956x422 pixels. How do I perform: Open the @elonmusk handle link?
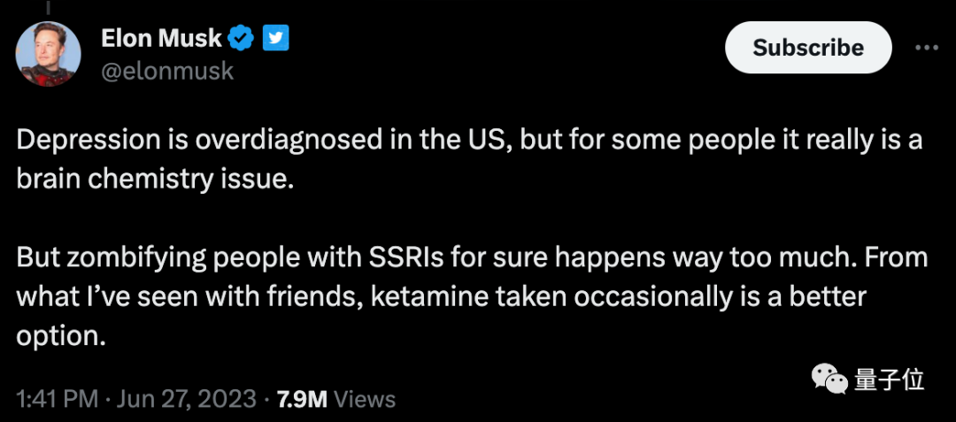click(167, 72)
